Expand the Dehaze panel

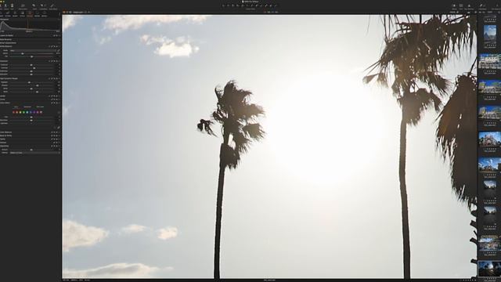(3, 143)
